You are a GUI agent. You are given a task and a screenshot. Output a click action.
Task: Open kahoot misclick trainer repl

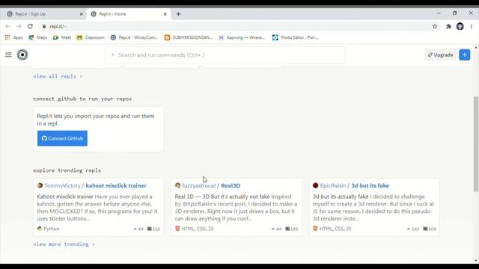(116, 185)
